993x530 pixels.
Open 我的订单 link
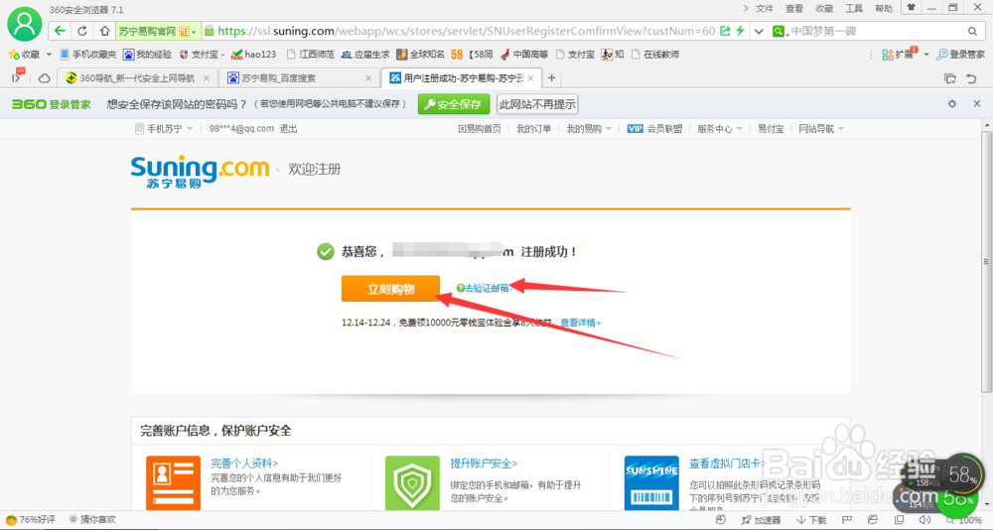pos(534,129)
